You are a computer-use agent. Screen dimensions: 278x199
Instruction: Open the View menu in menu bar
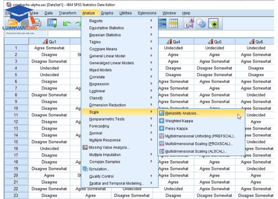[x=34, y=13]
